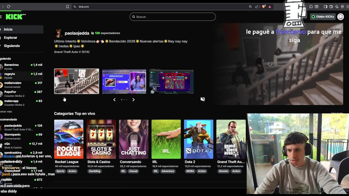
Task: Open the featured stream video player
Action: (x=278, y=64)
